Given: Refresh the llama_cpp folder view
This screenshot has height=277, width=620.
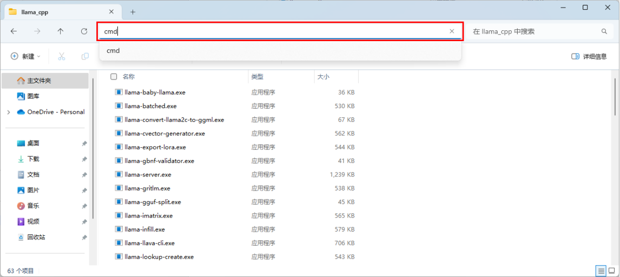Looking at the screenshot, I should [x=84, y=31].
